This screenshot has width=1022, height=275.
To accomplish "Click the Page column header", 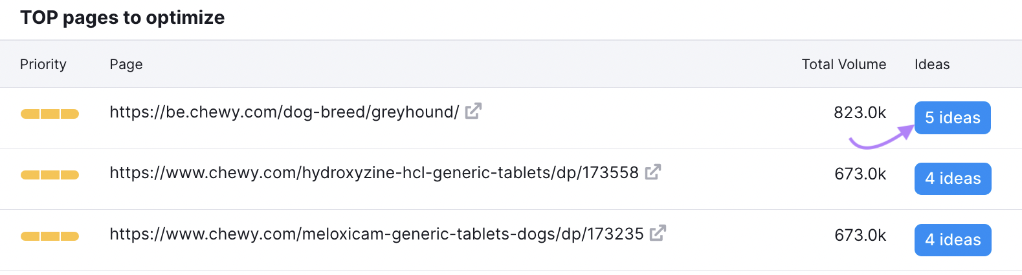I will coord(126,65).
